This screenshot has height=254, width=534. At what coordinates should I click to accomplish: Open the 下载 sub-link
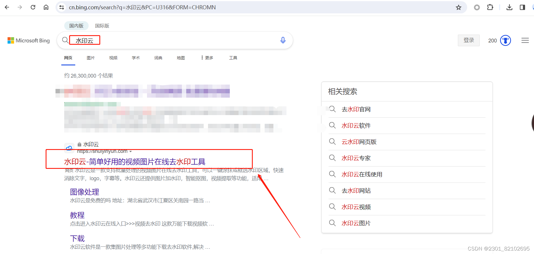click(77, 239)
